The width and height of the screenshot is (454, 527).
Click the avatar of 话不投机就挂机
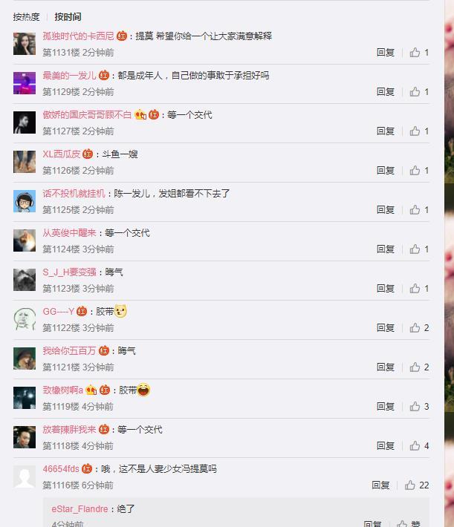(x=25, y=201)
